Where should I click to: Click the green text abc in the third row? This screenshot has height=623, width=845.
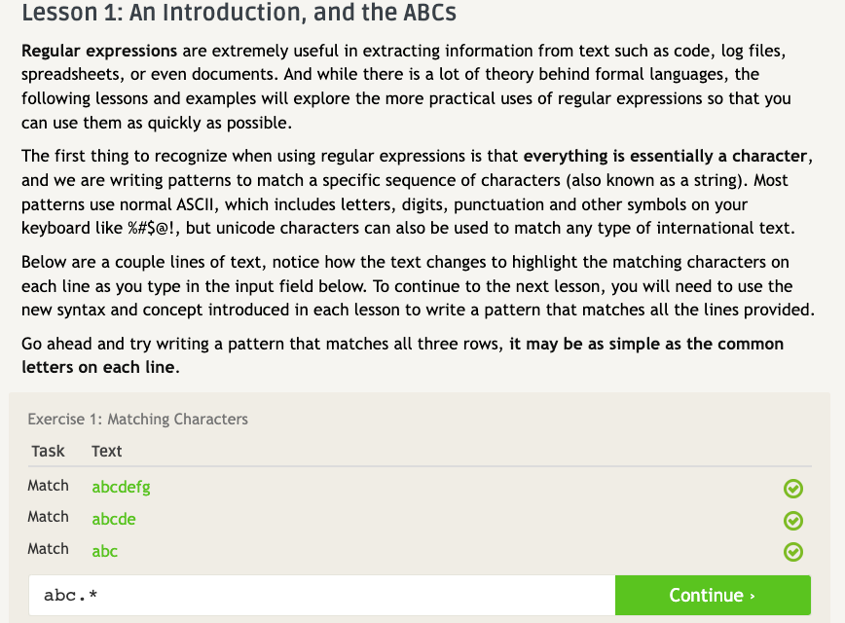(104, 551)
